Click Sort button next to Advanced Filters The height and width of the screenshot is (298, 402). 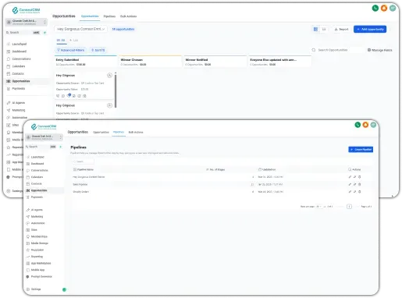click(98, 50)
